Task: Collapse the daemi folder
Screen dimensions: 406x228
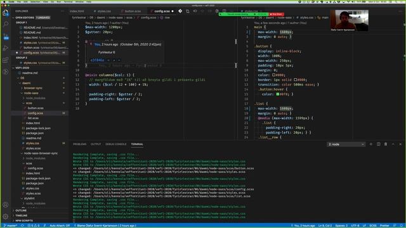Action: pyautogui.click(x=27, y=83)
